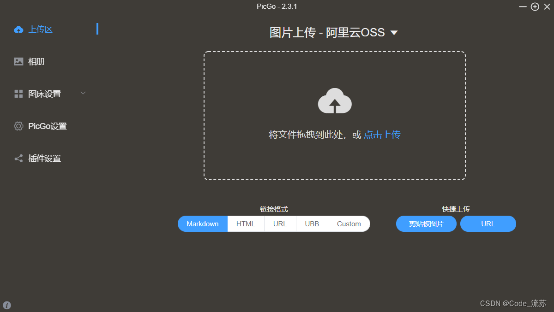
Task: Open the image host dropdown arrow beside 阿里云OSS
Action: pos(394,33)
